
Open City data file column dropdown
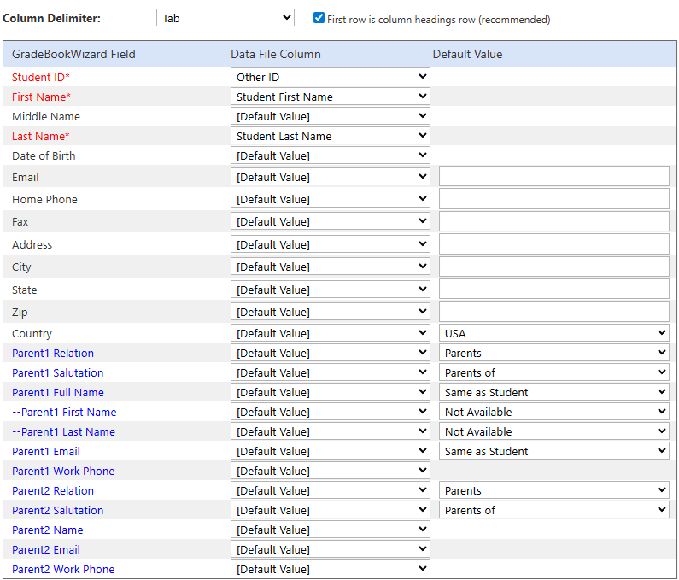coord(330,267)
